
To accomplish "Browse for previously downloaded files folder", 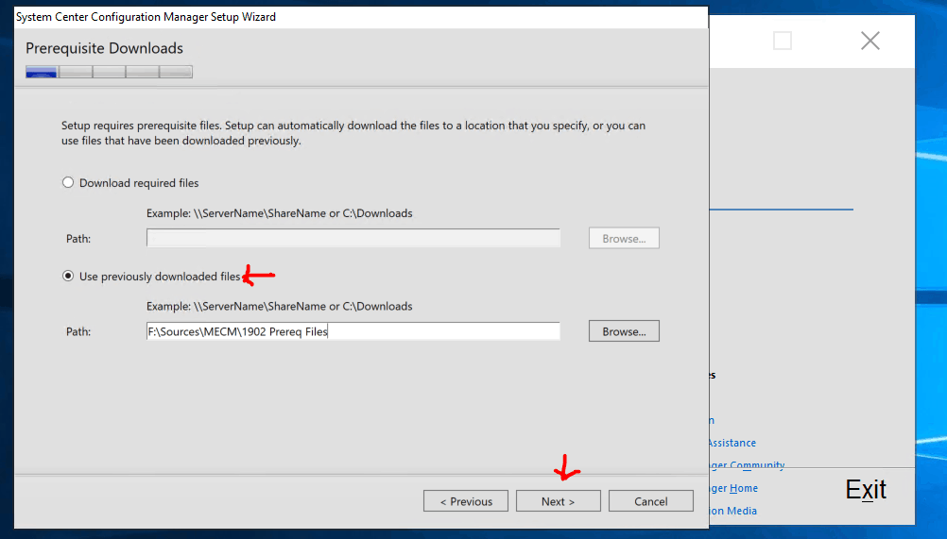I will (624, 331).
